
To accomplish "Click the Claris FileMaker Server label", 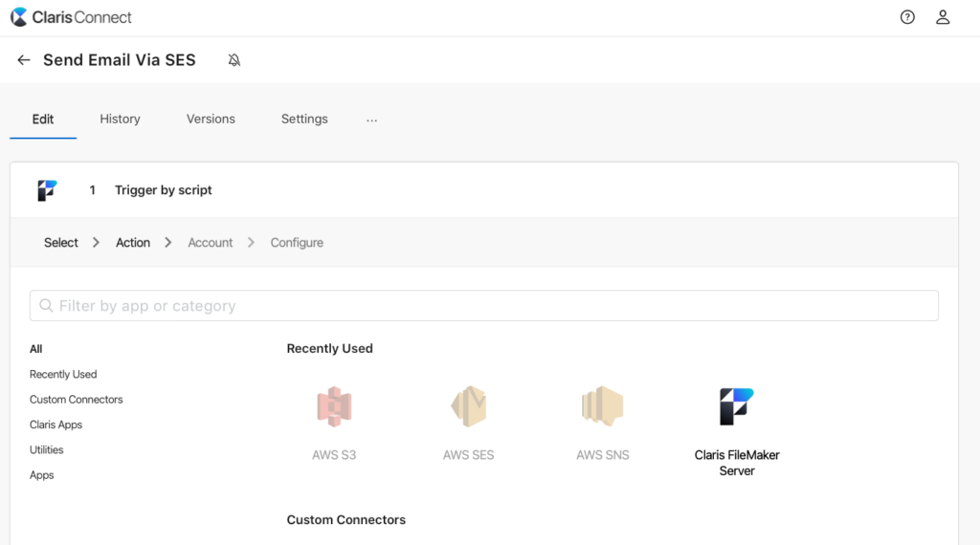I will 737,463.
